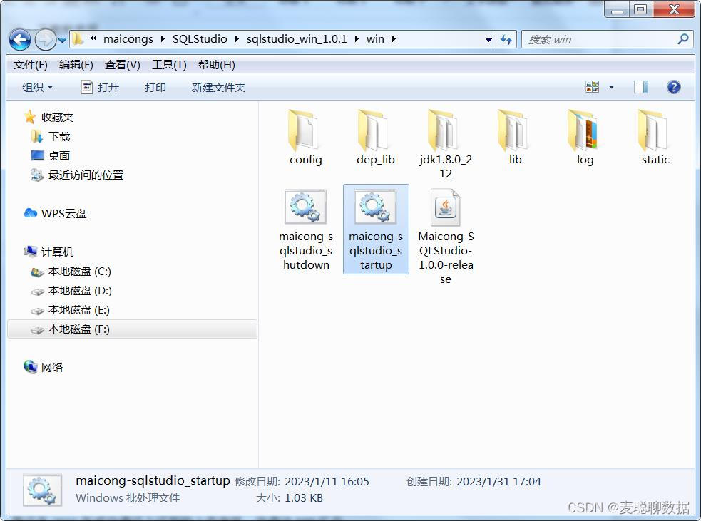Select Maicong-SQLStudio-1.0.0-release jar file
701x521 pixels.
point(446,237)
